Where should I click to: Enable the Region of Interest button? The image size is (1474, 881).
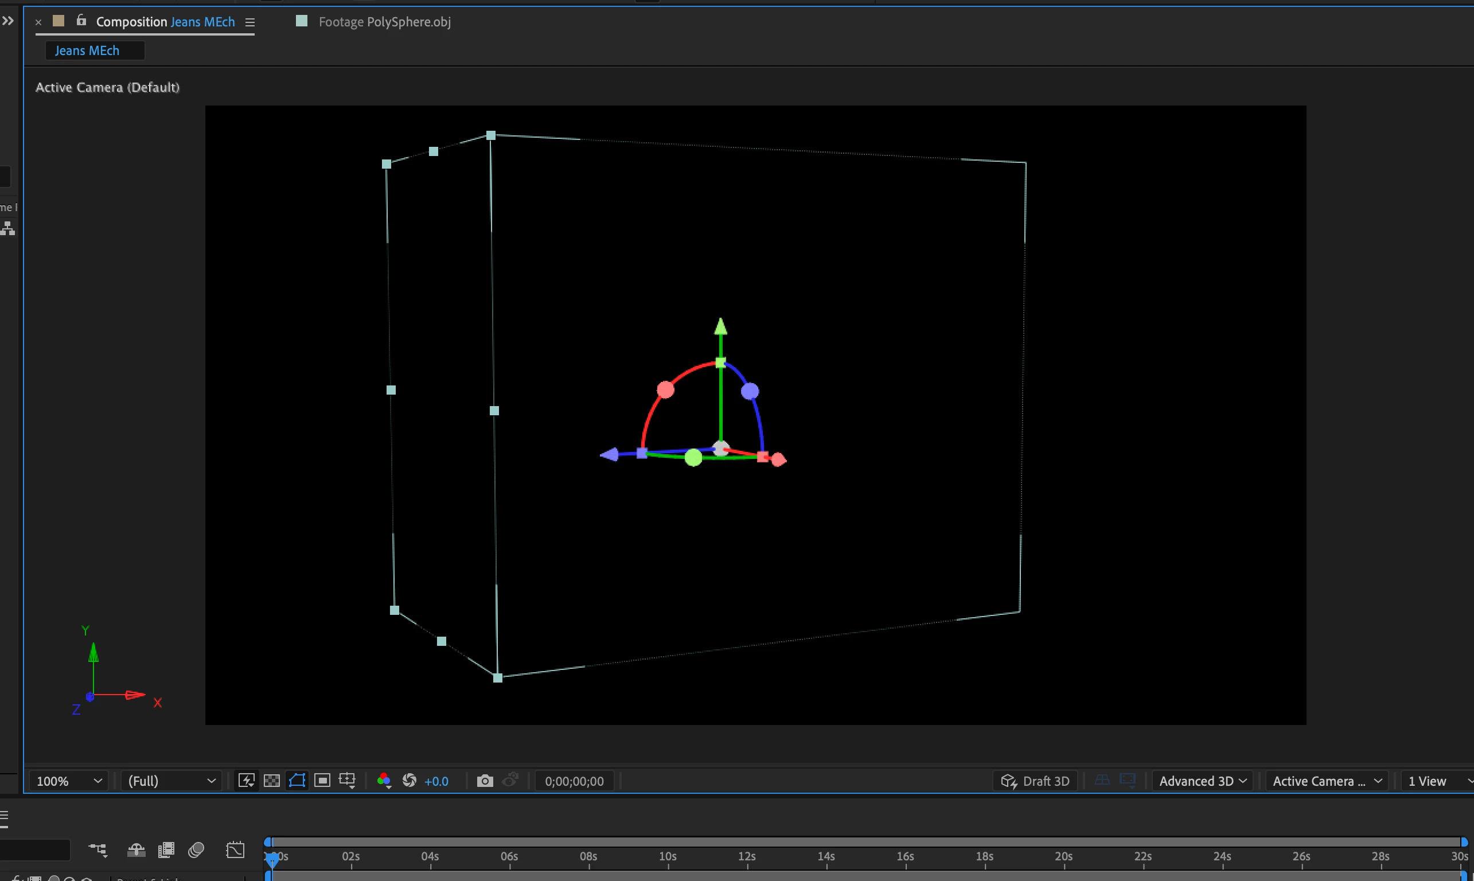322,781
